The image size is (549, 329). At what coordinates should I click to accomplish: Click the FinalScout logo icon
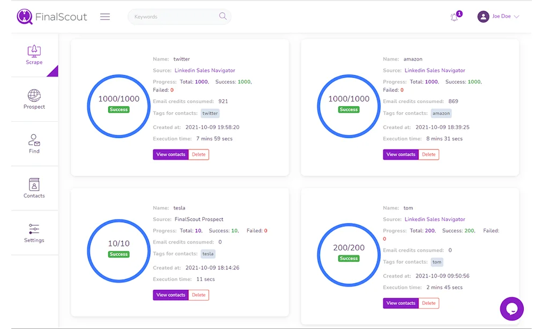point(25,17)
